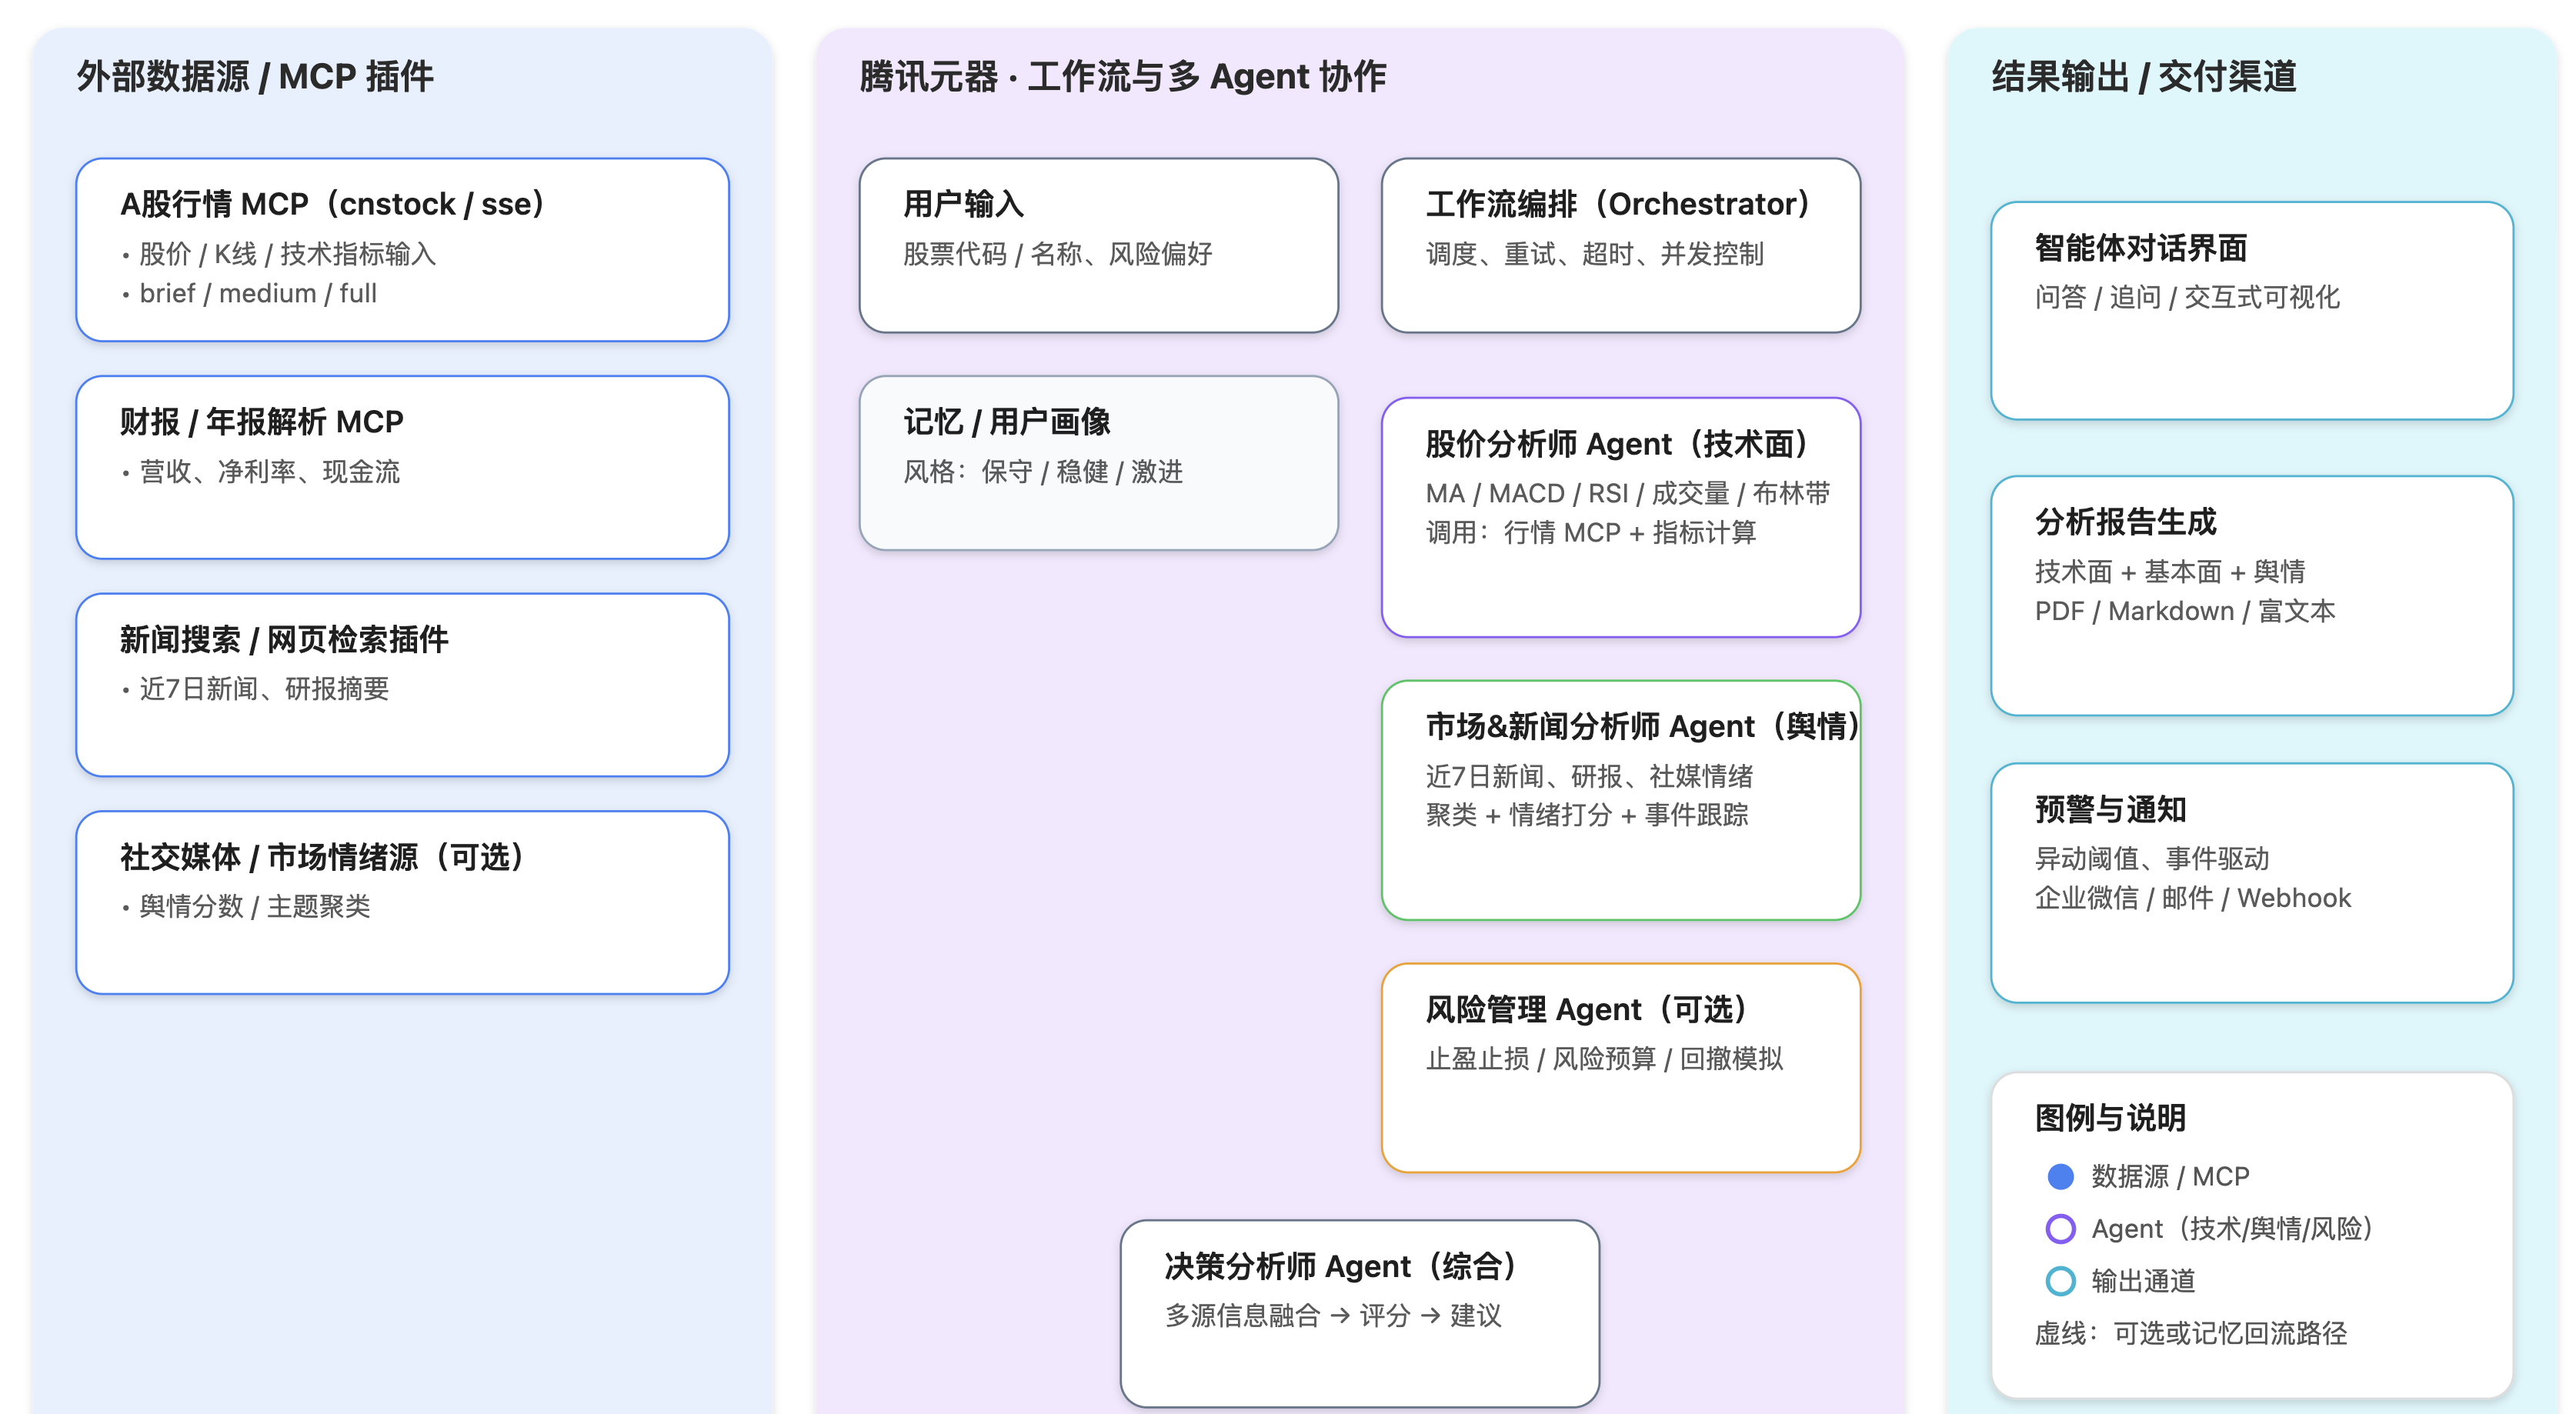Click the 新闻搜索 / 网页检索插件 box
Viewport: 2576px width, 1414px height.
402,684
